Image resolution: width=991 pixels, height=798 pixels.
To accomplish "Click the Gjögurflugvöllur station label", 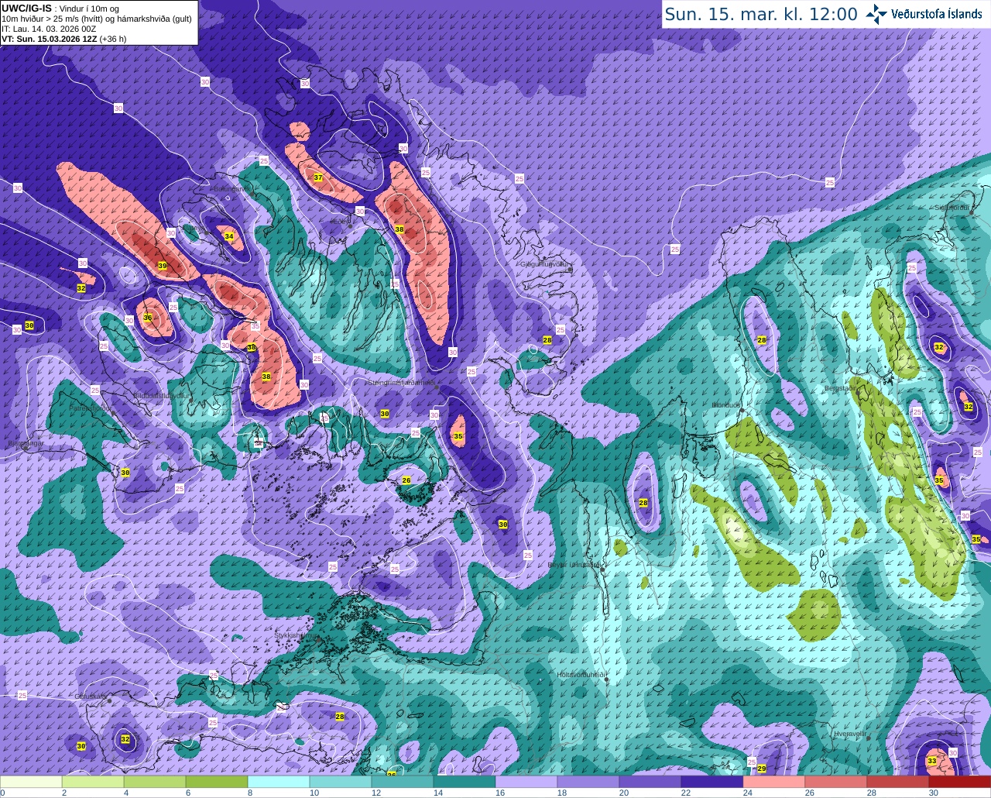I will [x=546, y=264].
